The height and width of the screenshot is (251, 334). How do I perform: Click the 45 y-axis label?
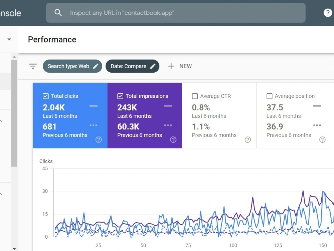(x=45, y=168)
